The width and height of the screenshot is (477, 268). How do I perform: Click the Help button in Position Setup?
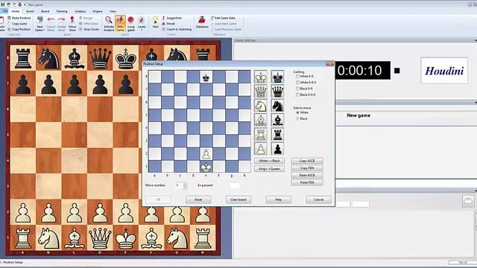click(278, 200)
